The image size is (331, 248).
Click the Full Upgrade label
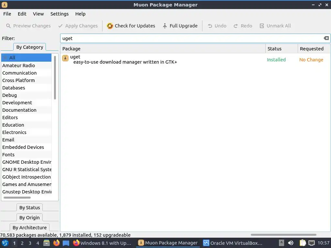tap(184, 26)
